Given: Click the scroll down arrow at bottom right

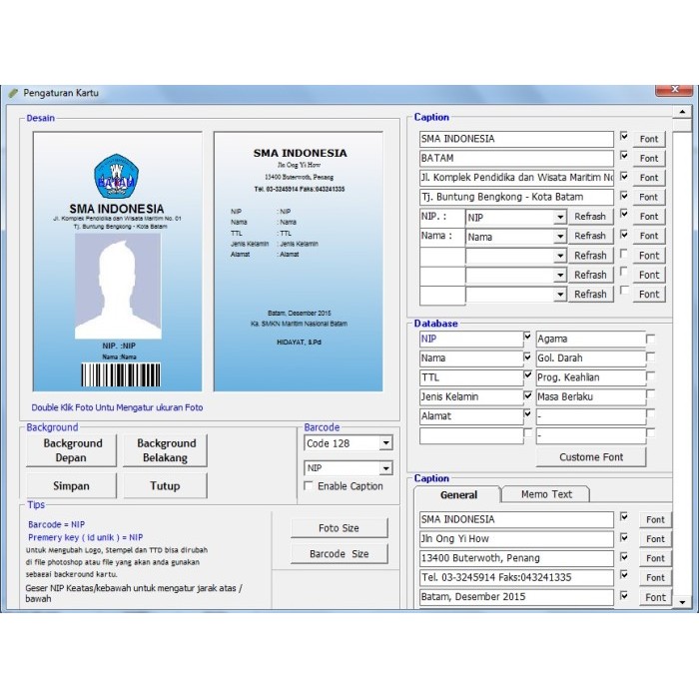Looking at the screenshot, I should click(x=682, y=602).
